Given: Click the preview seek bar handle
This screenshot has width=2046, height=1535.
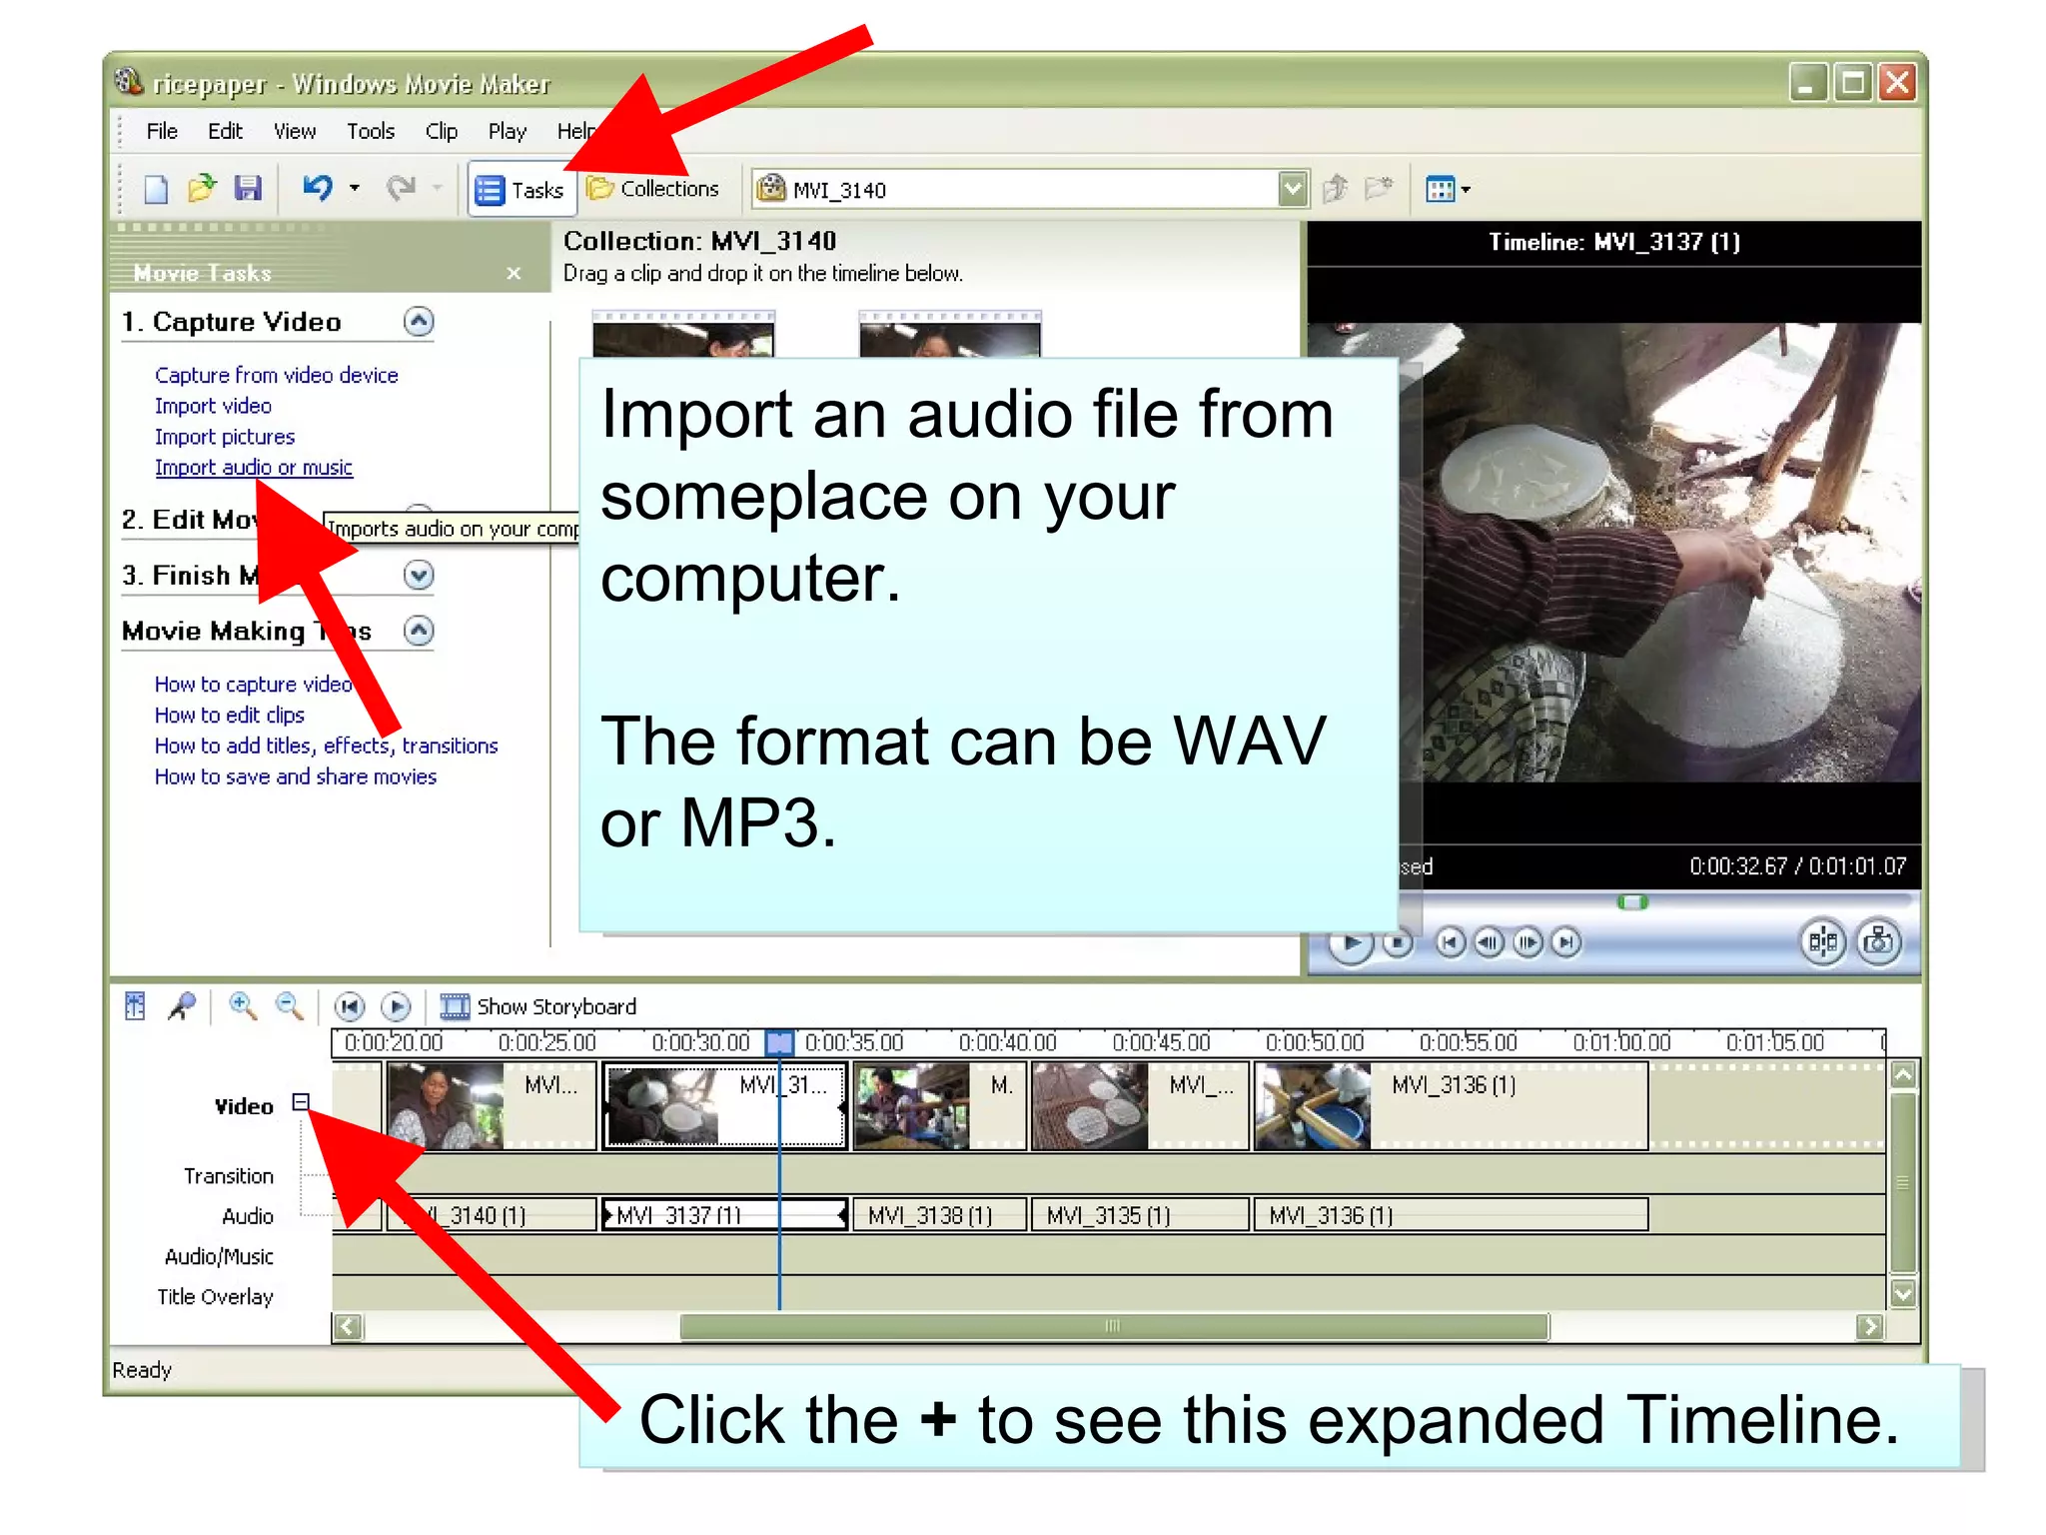Looking at the screenshot, I should click(1632, 902).
